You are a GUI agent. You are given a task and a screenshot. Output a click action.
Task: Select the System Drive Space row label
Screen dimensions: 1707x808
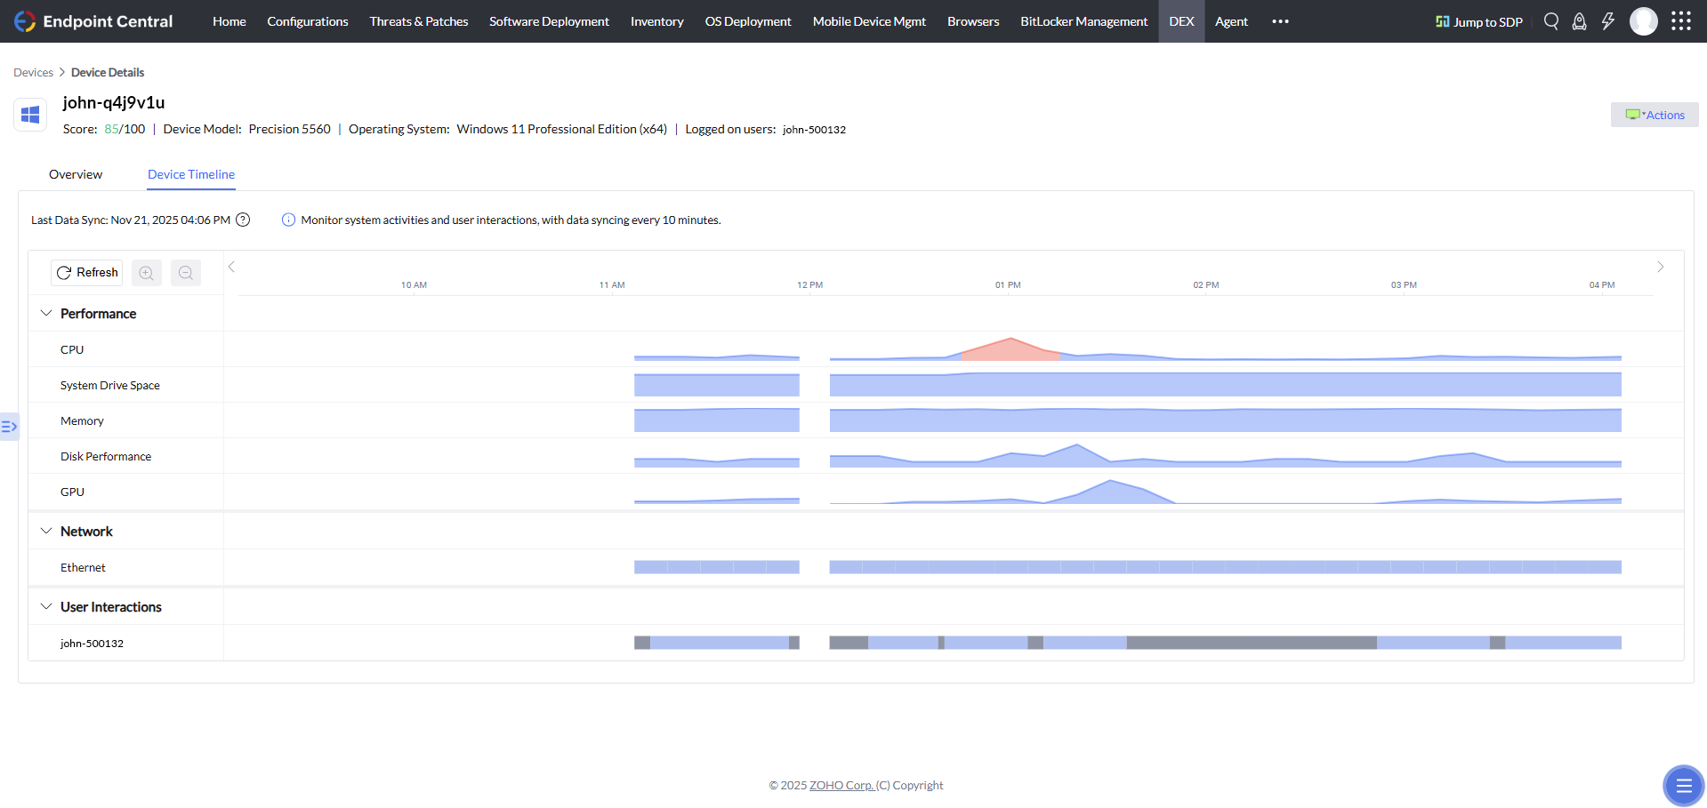[110, 385]
